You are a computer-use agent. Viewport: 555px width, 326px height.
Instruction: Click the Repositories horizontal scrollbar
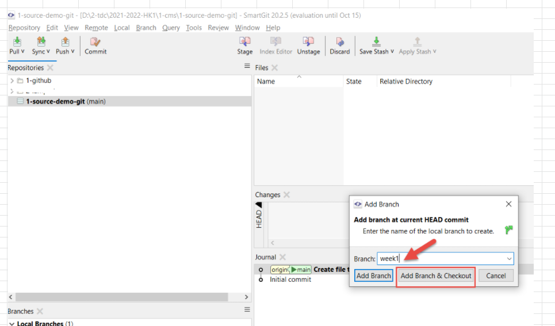click(x=122, y=297)
